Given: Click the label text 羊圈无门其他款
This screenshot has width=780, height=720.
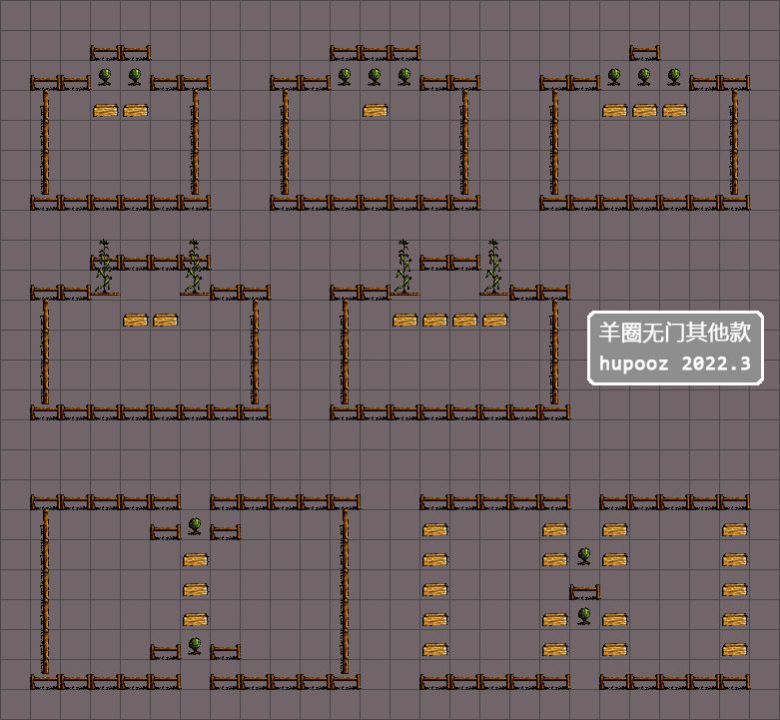Looking at the screenshot, I should (x=674, y=333).
